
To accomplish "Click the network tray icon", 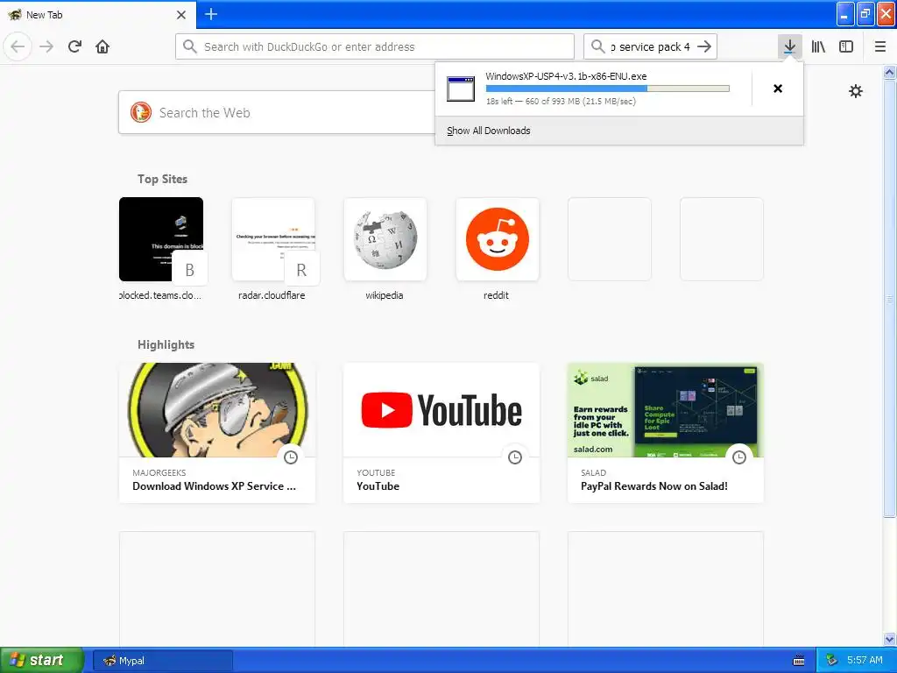I will click(x=831, y=661).
